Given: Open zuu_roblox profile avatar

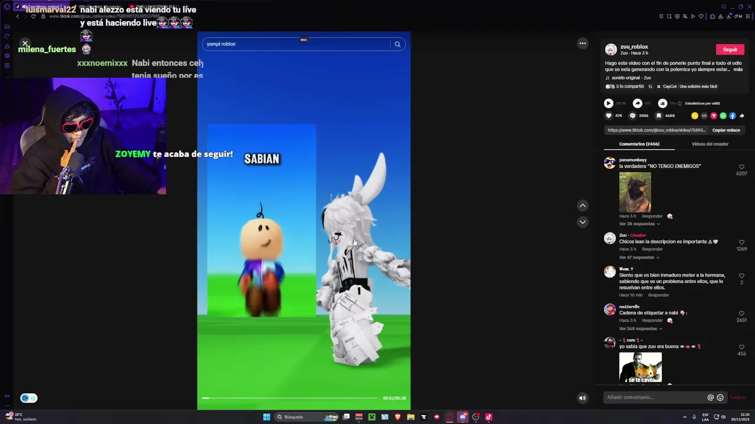Looking at the screenshot, I should (x=611, y=49).
